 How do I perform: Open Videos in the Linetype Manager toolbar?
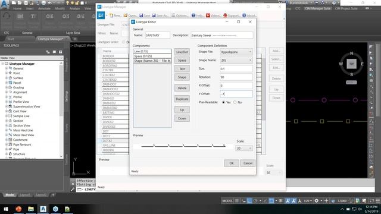(213, 15)
